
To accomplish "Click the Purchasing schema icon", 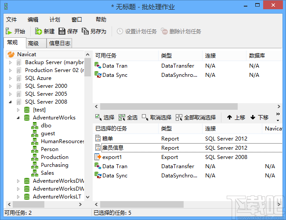I will point(35,165).
